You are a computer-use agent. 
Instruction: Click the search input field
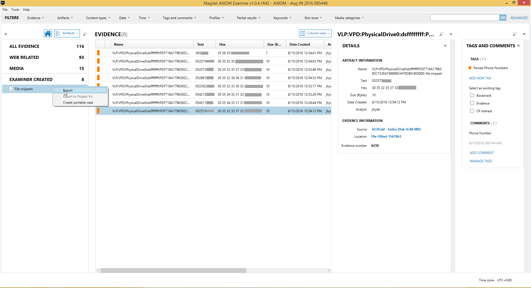click(x=465, y=18)
